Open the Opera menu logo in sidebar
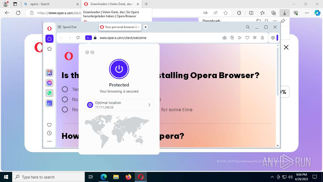The image size is (323, 182). [49, 29]
